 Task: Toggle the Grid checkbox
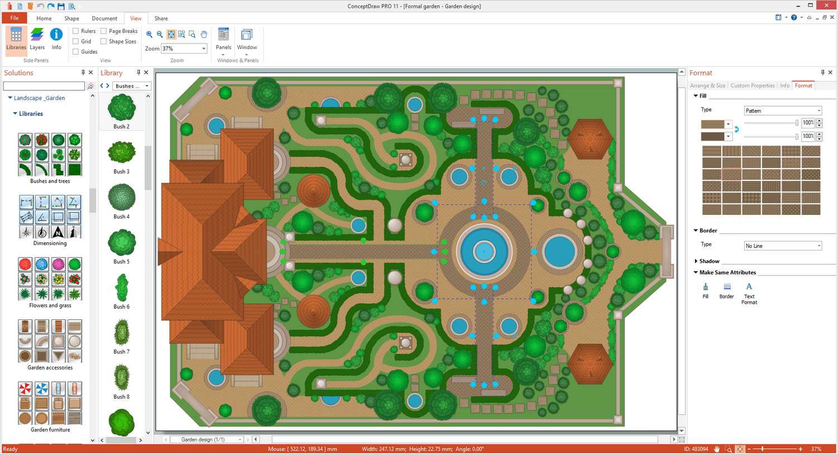click(x=76, y=41)
